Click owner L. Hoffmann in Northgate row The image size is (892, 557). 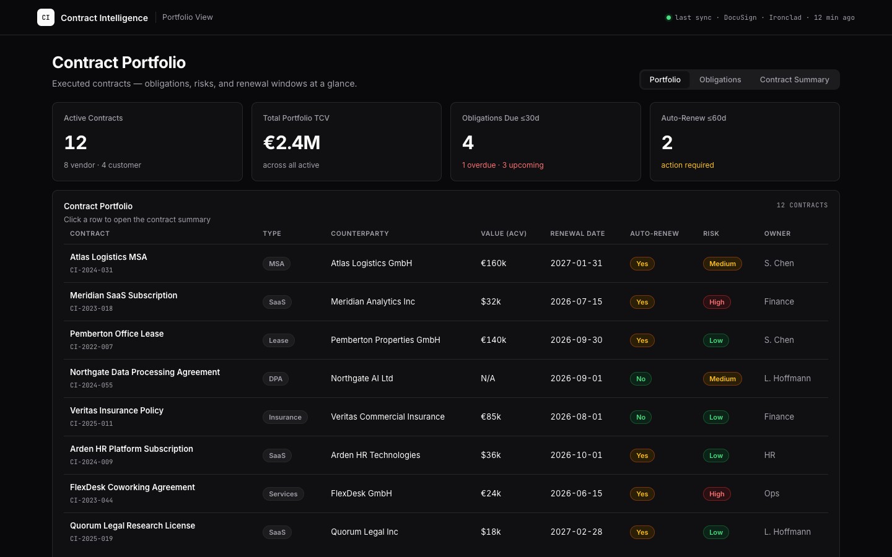click(787, 379)
